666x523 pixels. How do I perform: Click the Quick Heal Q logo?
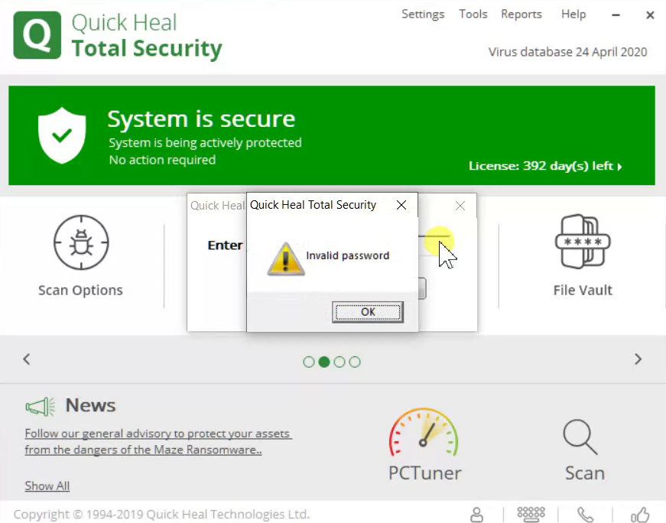(x=37, y=35)
